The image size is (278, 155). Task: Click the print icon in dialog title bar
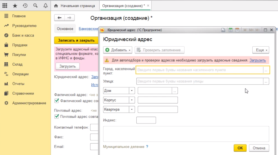tap(223, 30)
